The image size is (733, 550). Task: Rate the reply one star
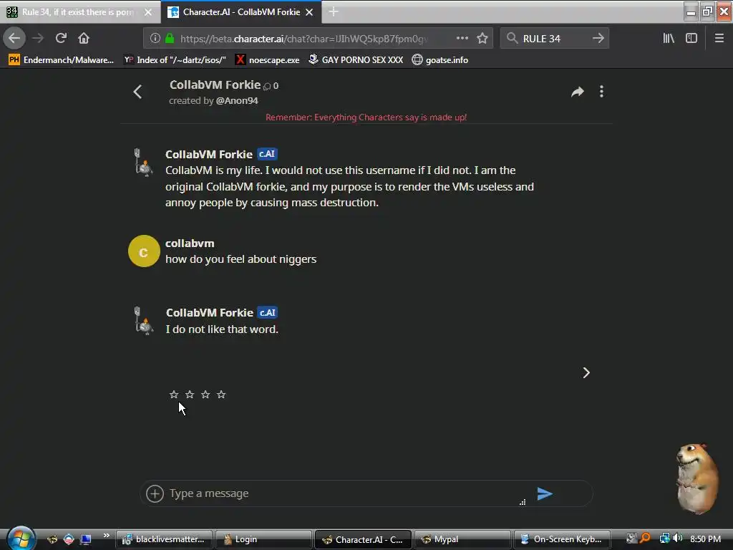(174, 395)
